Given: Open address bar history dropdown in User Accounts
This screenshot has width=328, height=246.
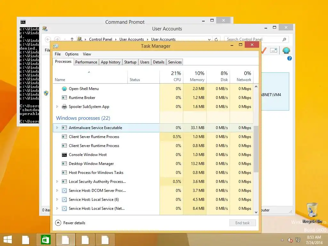Looking at the screenshot, I should click(209, 39).
